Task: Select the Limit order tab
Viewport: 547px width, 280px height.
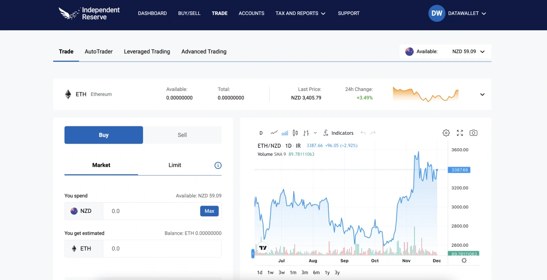Action: coord(175,165)
